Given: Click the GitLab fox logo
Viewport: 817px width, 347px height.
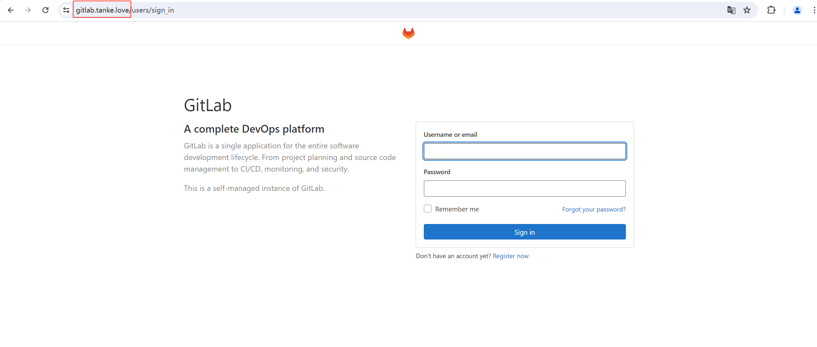Looking at the screenshot, I should (x=408, y=33).
